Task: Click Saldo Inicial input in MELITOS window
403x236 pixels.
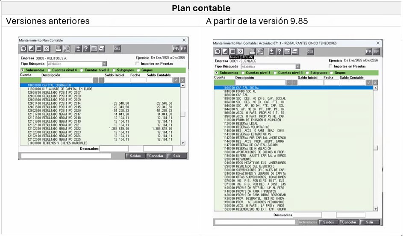Action: click(x=117, y=80)
